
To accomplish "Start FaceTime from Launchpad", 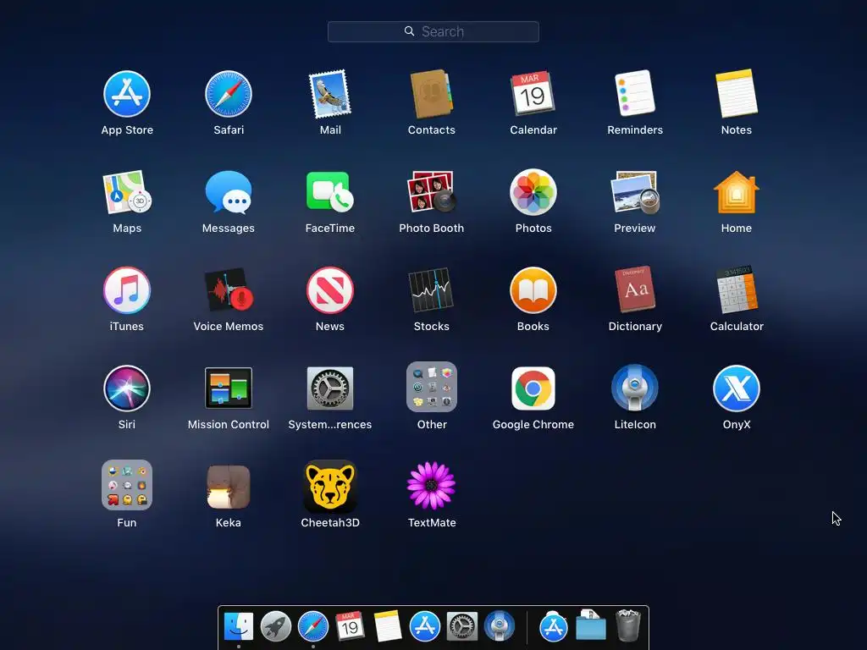I will pos(330,192).
